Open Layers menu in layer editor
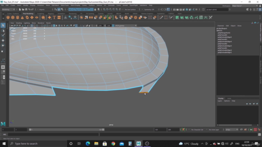Screen dimensions: 262x147 pyautogui.click(x=220, y=101)
